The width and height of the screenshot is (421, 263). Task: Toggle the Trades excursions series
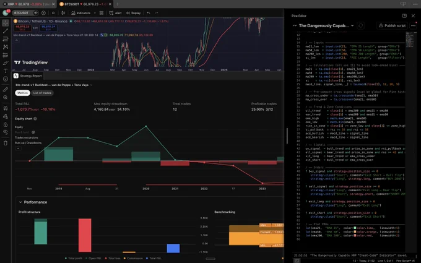click(x=26, y=137)
